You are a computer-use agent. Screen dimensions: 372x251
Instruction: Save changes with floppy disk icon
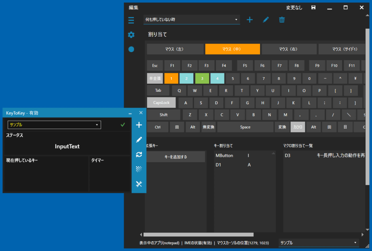[313, 8]
